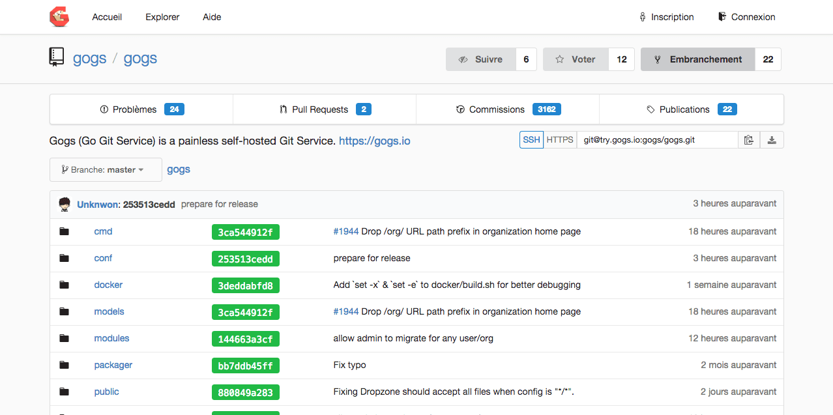Click the folder icon for models
This screenshot has height=415, width=833.
(64, 311)
